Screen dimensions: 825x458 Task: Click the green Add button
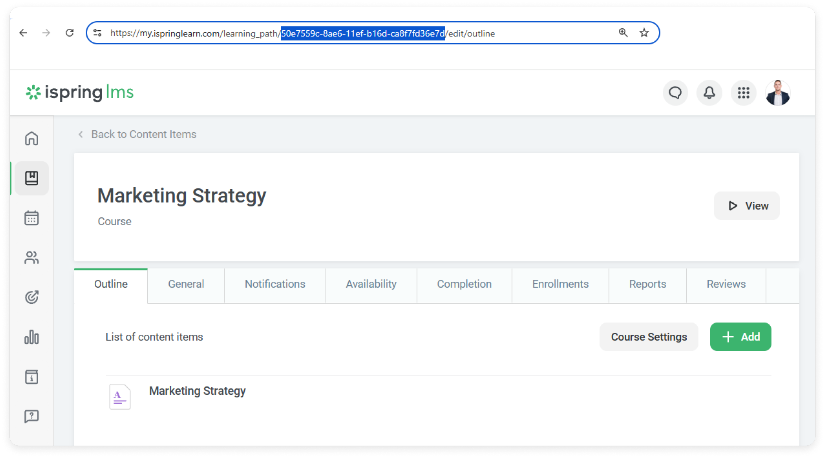(x=740, y=337)
